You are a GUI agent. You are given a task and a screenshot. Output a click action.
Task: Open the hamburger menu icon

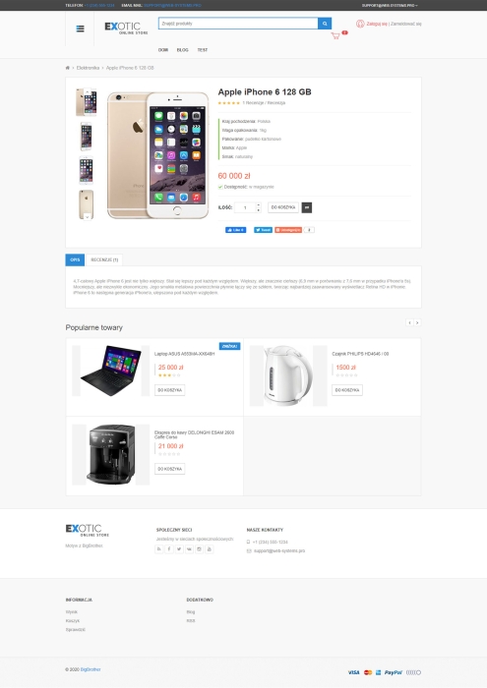click(80, 29)
